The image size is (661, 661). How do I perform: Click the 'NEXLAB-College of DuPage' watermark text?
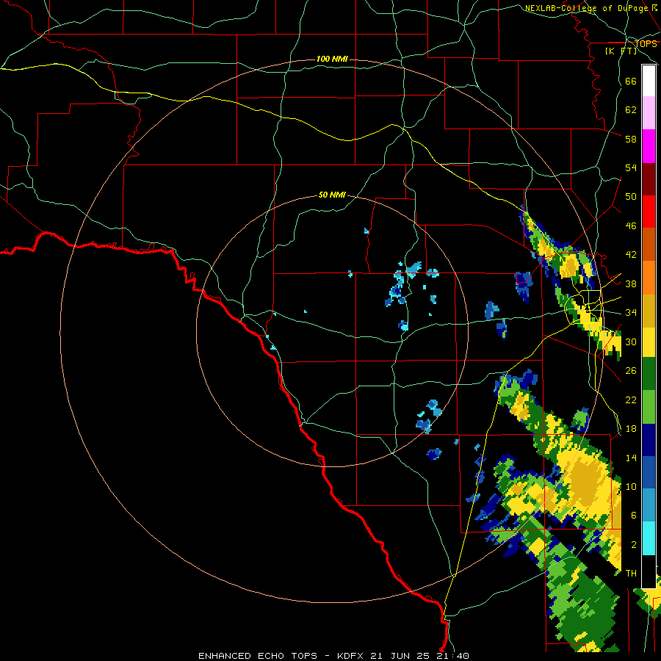coord(586,8)
